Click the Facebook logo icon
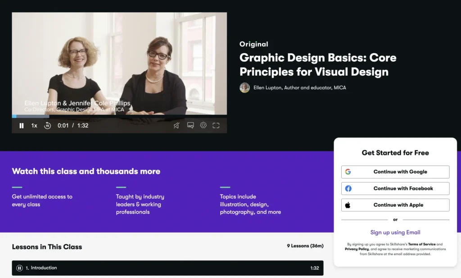Screen dimensions: 461x278 (x=348, y=188)
